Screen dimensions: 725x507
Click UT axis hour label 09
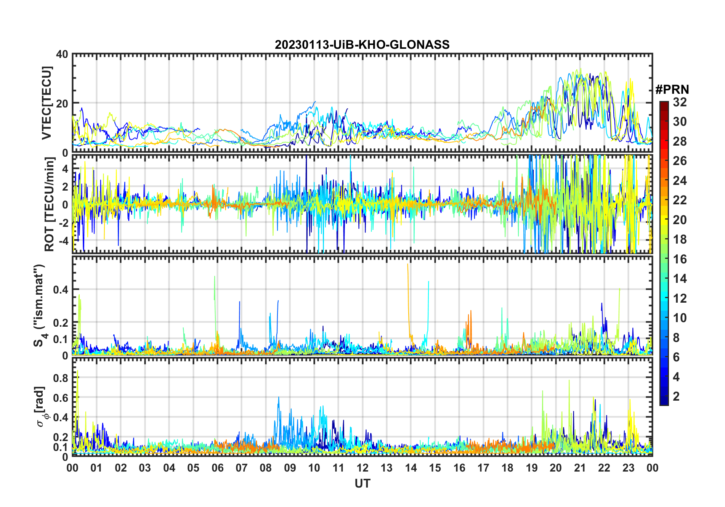290,468
